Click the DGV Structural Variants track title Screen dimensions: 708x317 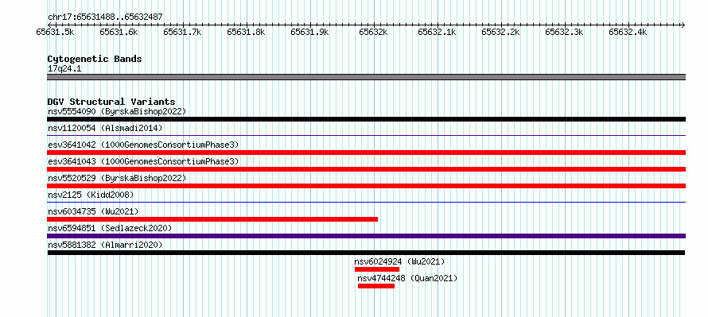pos(111,102)
